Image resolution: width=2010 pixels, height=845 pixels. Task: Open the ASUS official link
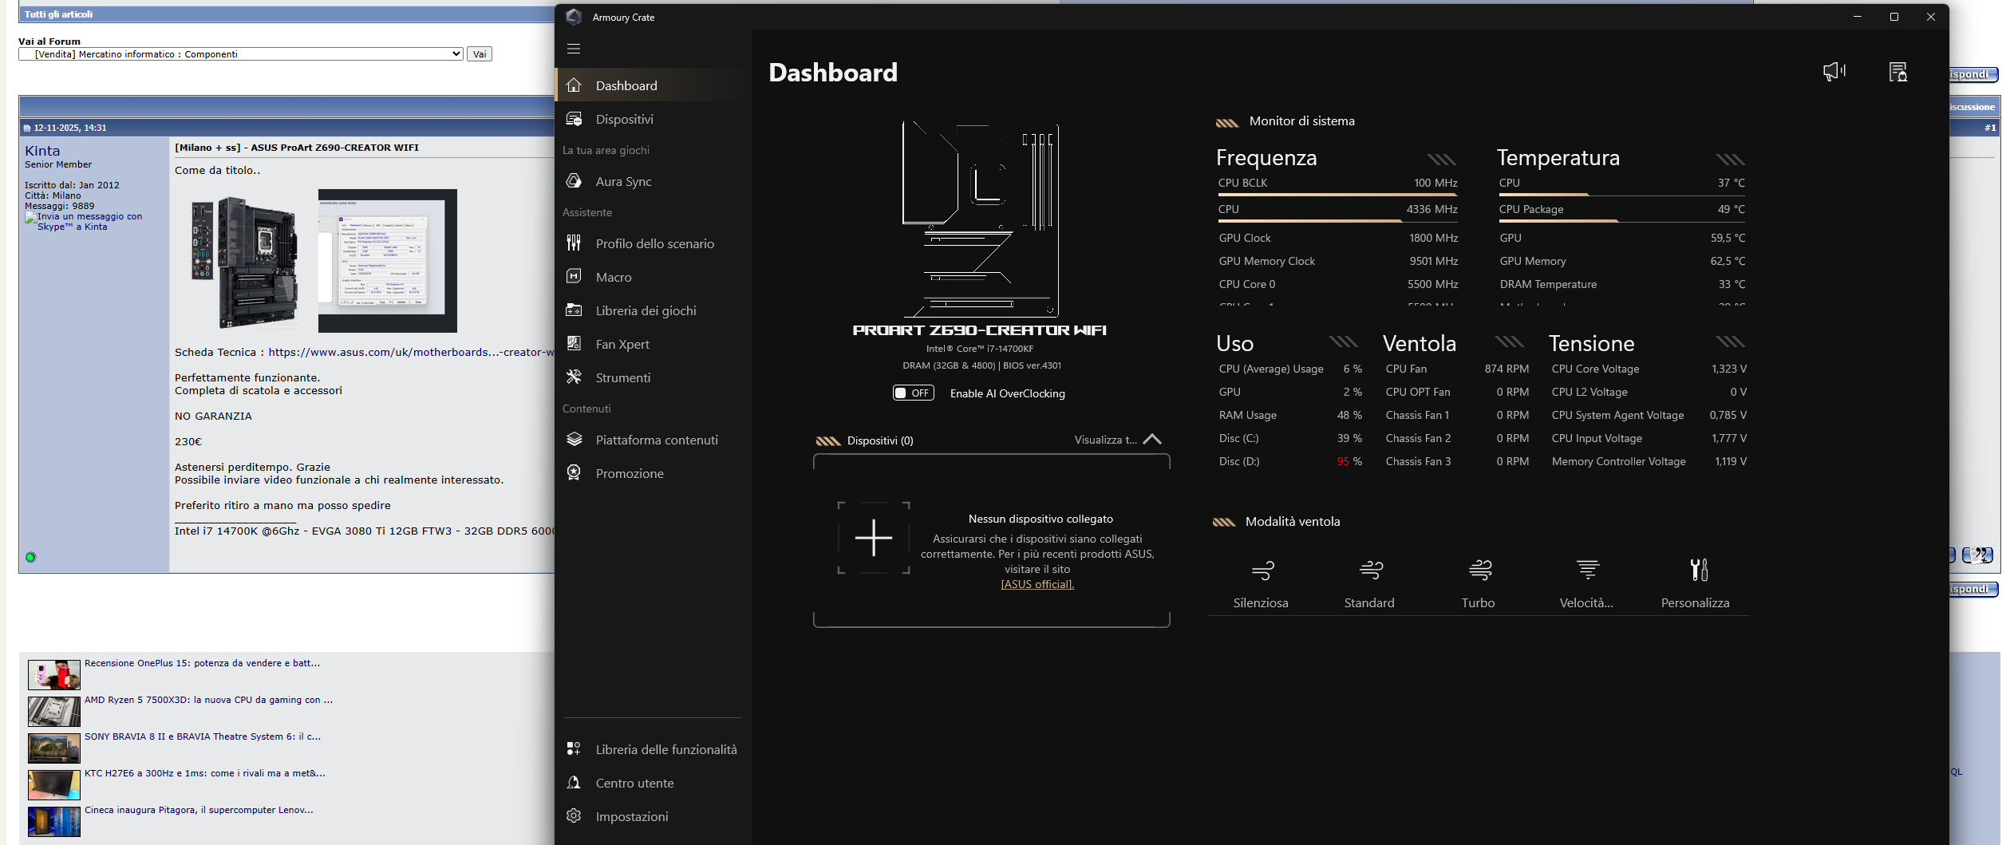[1037, 584]
